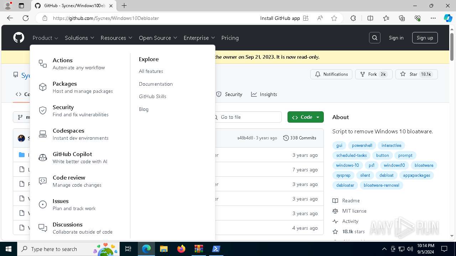The width and height of the screenshot is (456, 256).
Task: Expand the Solutions dropdown
Action: 79,38
